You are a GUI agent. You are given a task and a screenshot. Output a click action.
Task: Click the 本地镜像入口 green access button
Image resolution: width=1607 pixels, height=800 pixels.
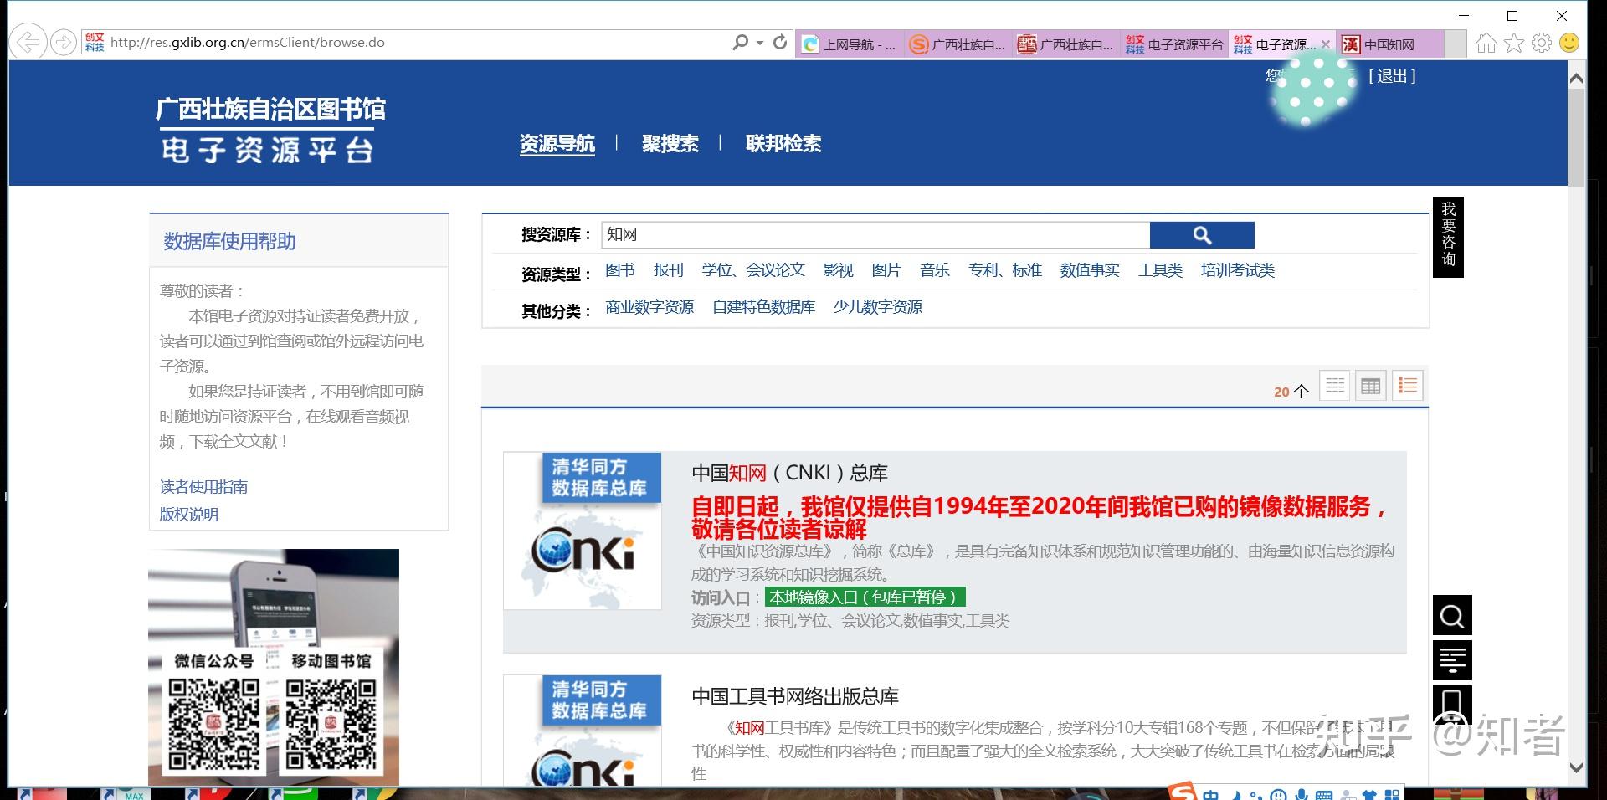pos(865,597)
